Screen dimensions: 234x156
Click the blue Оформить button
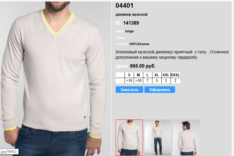[160, 90]
